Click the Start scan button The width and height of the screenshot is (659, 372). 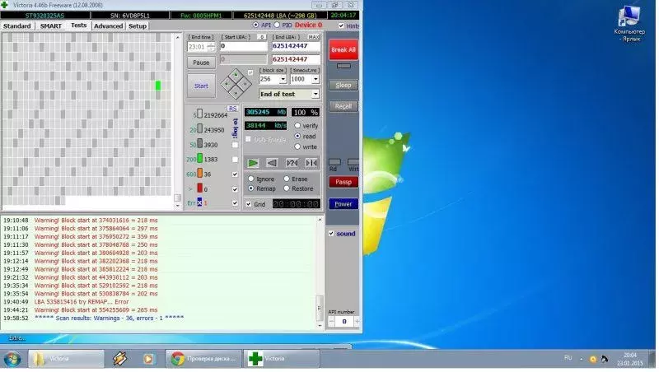[201, 86]
